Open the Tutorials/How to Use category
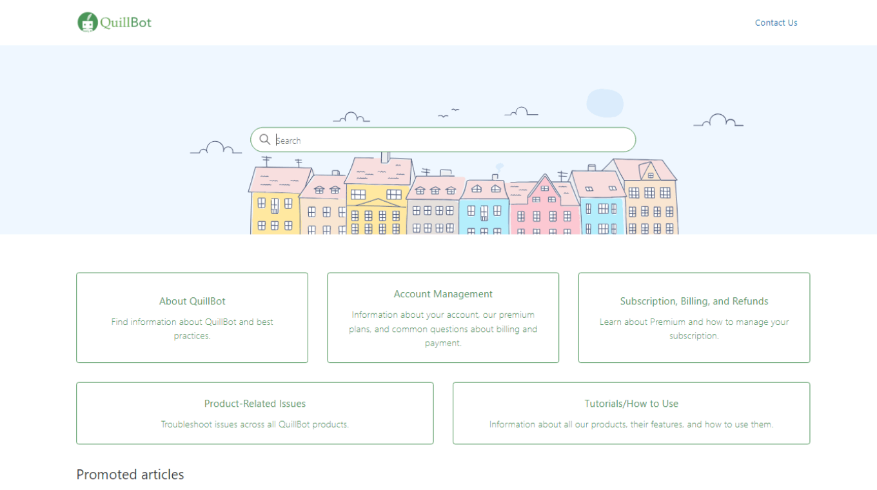This screenshot has width=877, height=490. coord(631,413)
